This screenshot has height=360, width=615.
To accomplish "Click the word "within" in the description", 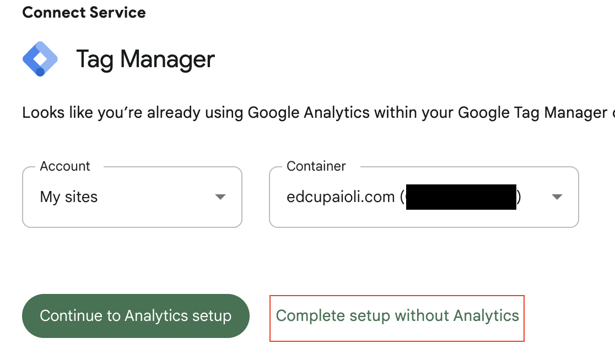I will (x=396, y=113).
